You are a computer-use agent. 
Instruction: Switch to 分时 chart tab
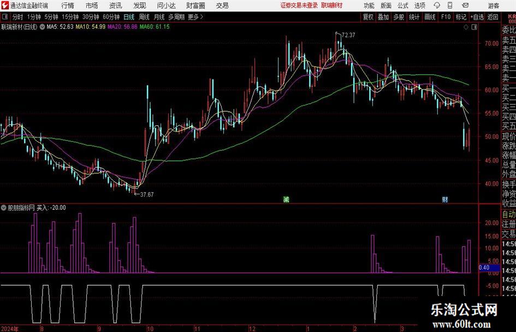point(17,17)
